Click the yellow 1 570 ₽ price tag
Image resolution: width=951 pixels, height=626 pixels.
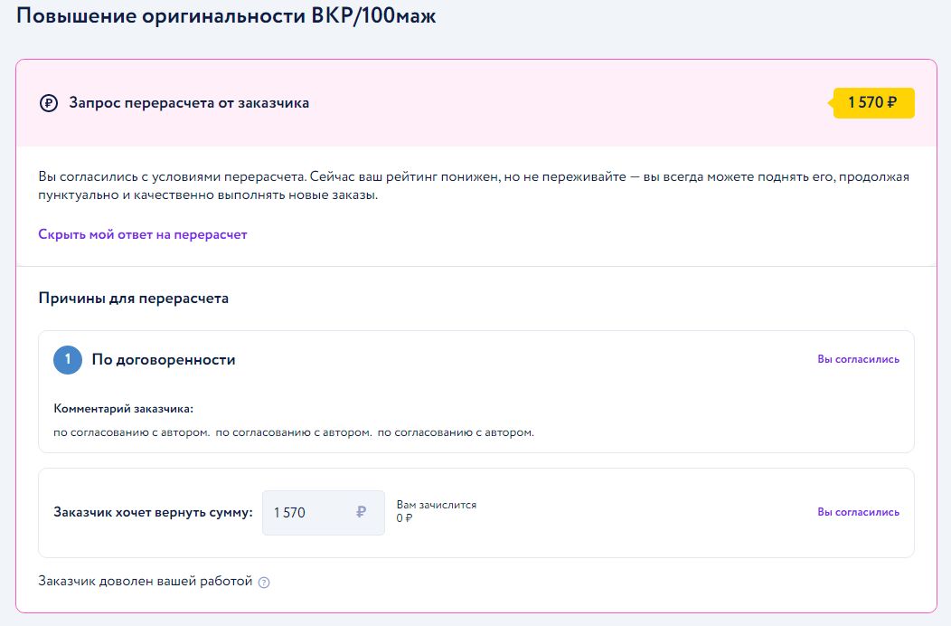pyautogui.click(x=873, y=103)
